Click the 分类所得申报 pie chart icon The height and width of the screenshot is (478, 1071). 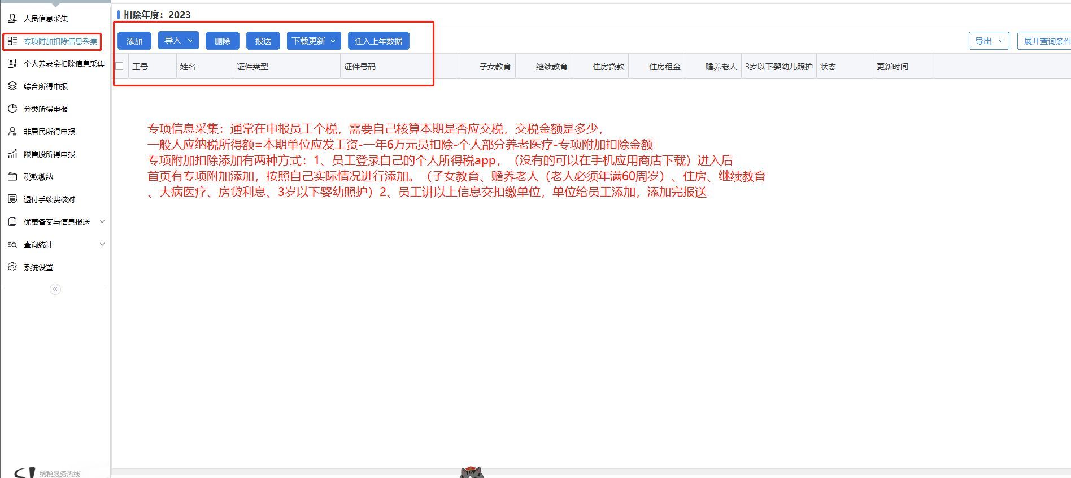pyautogui.click(x=12, y=109)
